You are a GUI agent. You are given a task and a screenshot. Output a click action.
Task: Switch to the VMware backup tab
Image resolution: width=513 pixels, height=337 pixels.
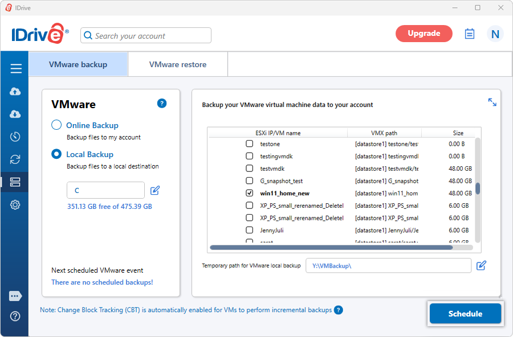78,64
